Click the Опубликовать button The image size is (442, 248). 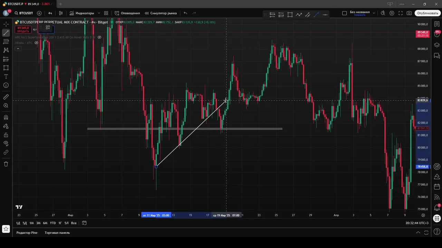(427, 13)
